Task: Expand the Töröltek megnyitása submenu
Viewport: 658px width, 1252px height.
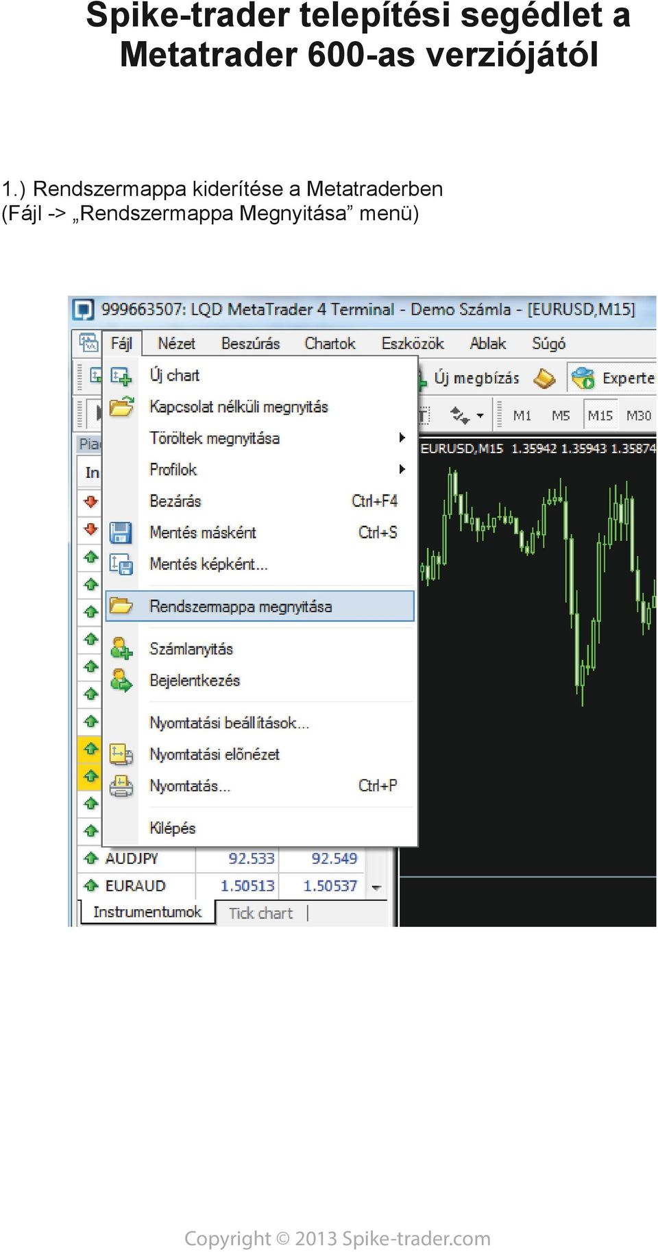Action: pos(260,439)
